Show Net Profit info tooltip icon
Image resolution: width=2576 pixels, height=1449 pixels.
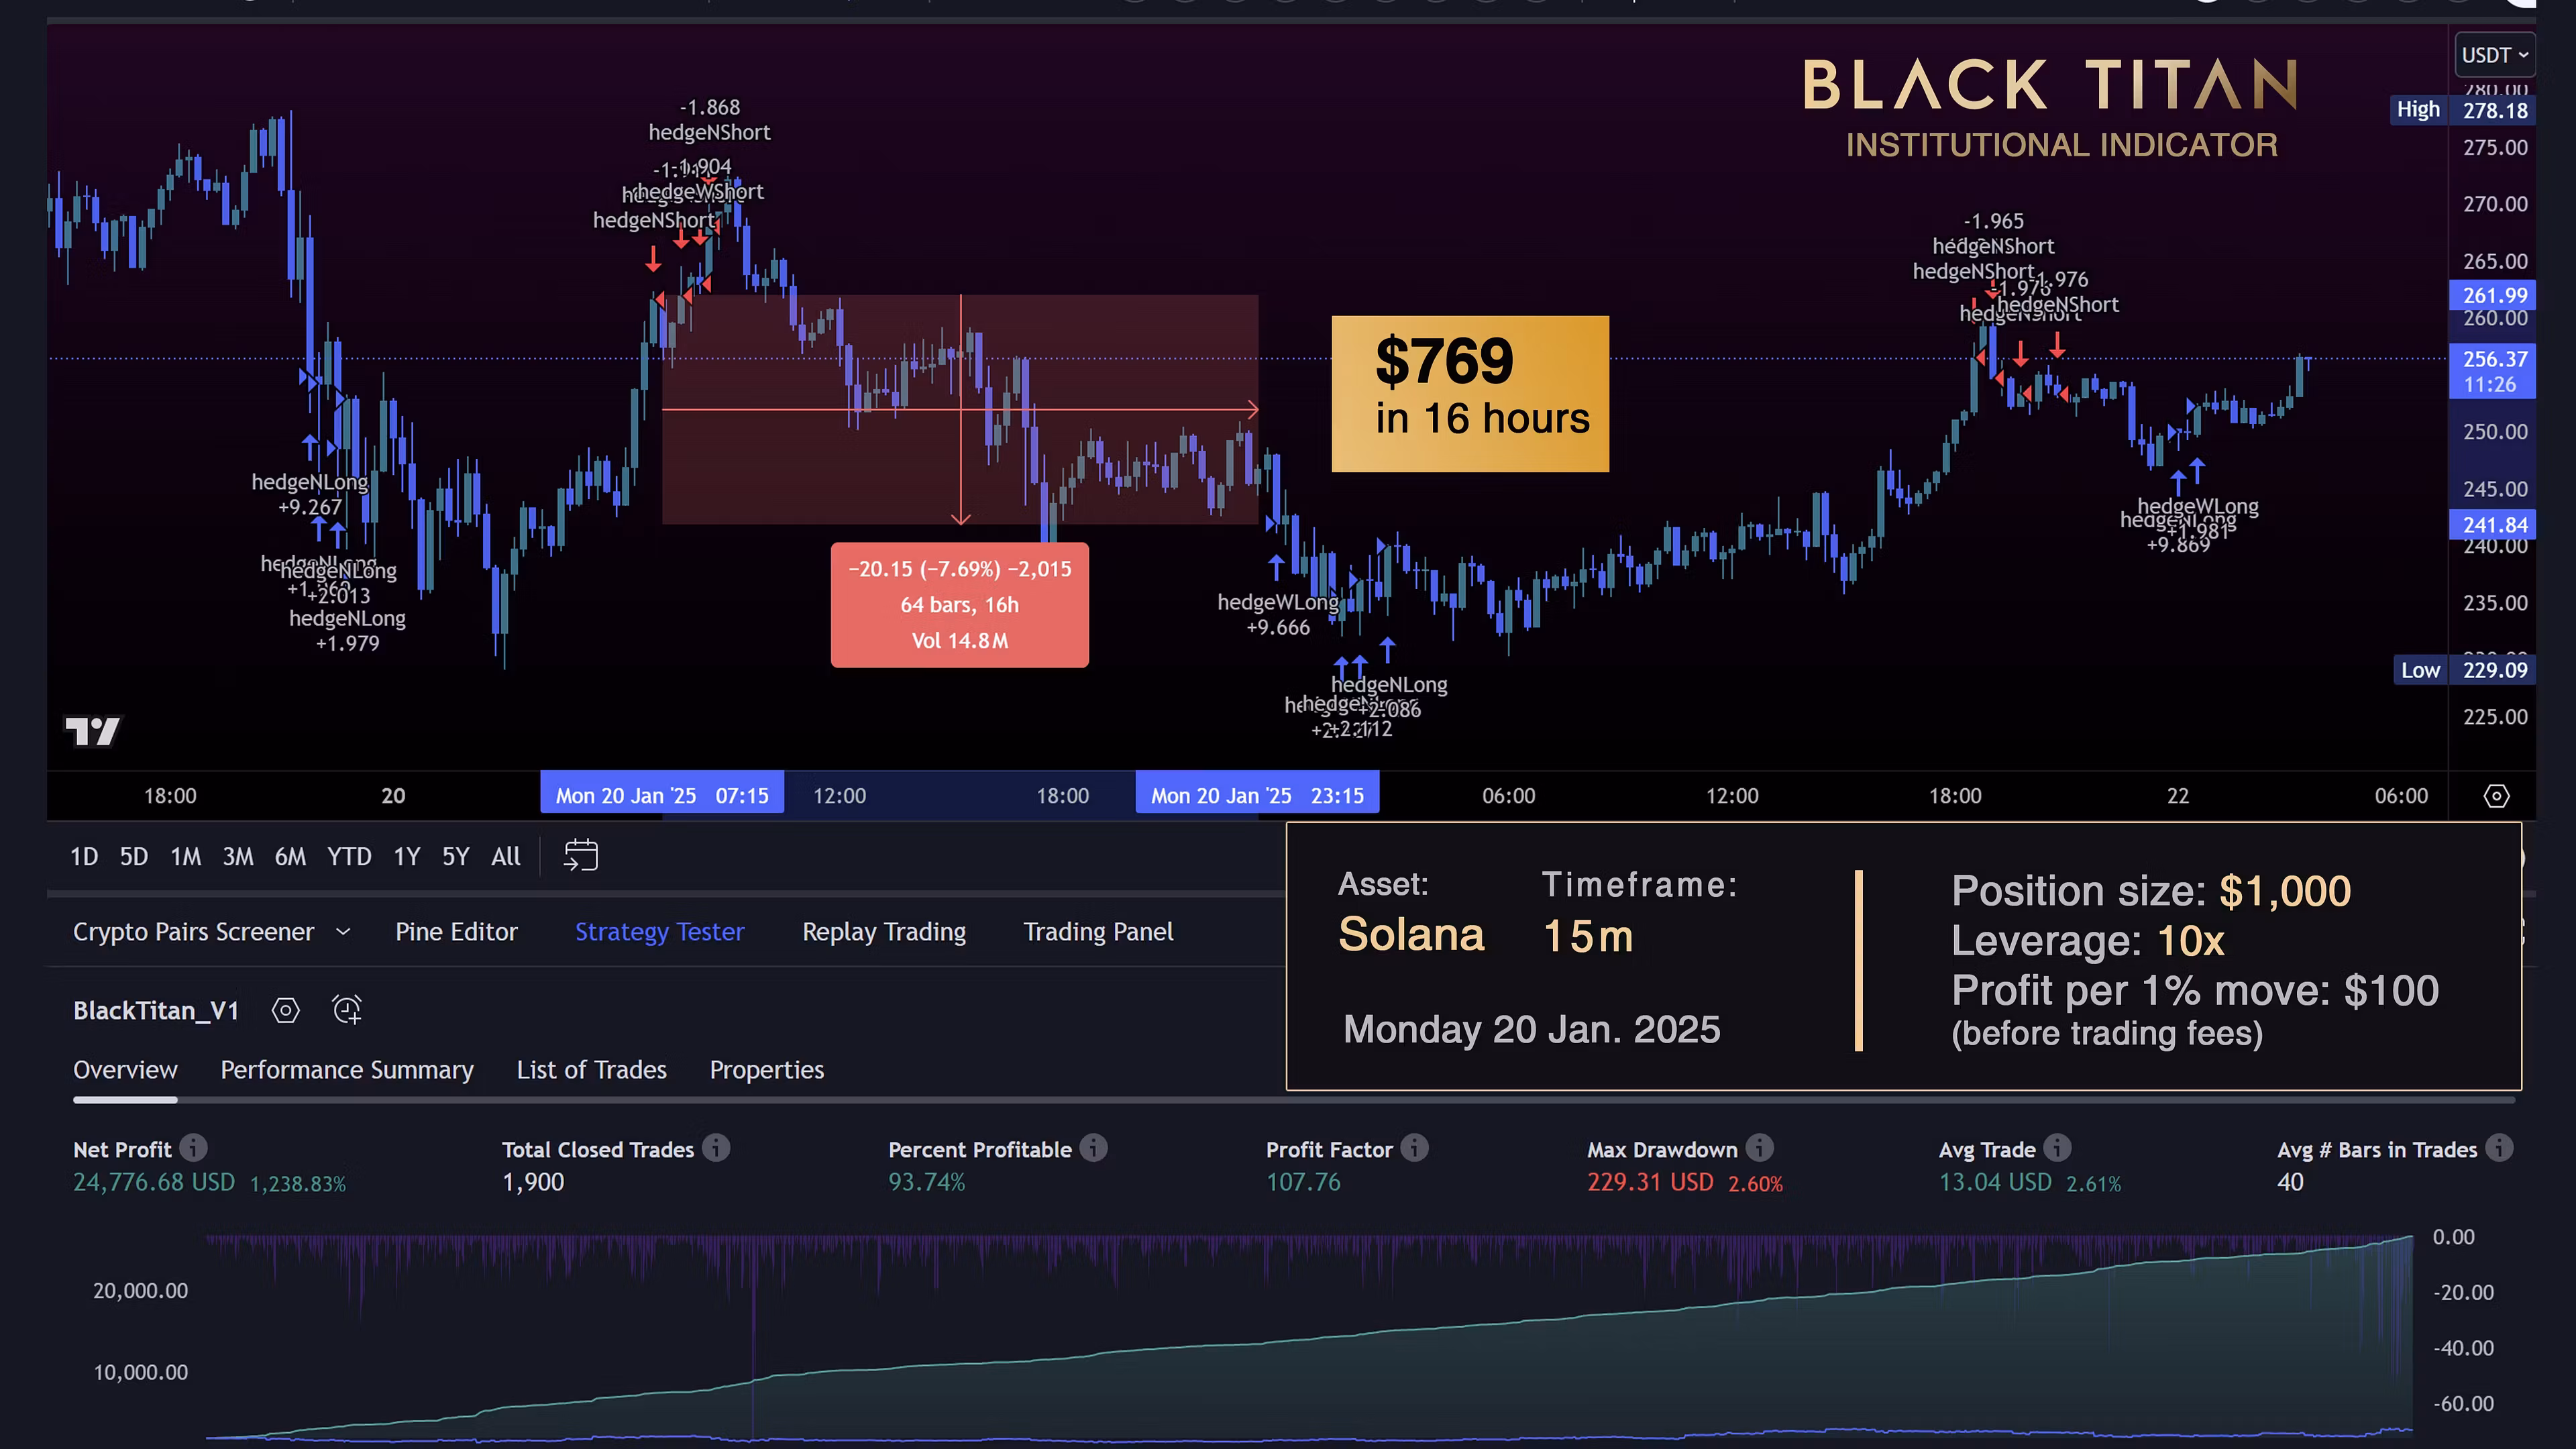pyautogui.click(x=193, y=1148)
